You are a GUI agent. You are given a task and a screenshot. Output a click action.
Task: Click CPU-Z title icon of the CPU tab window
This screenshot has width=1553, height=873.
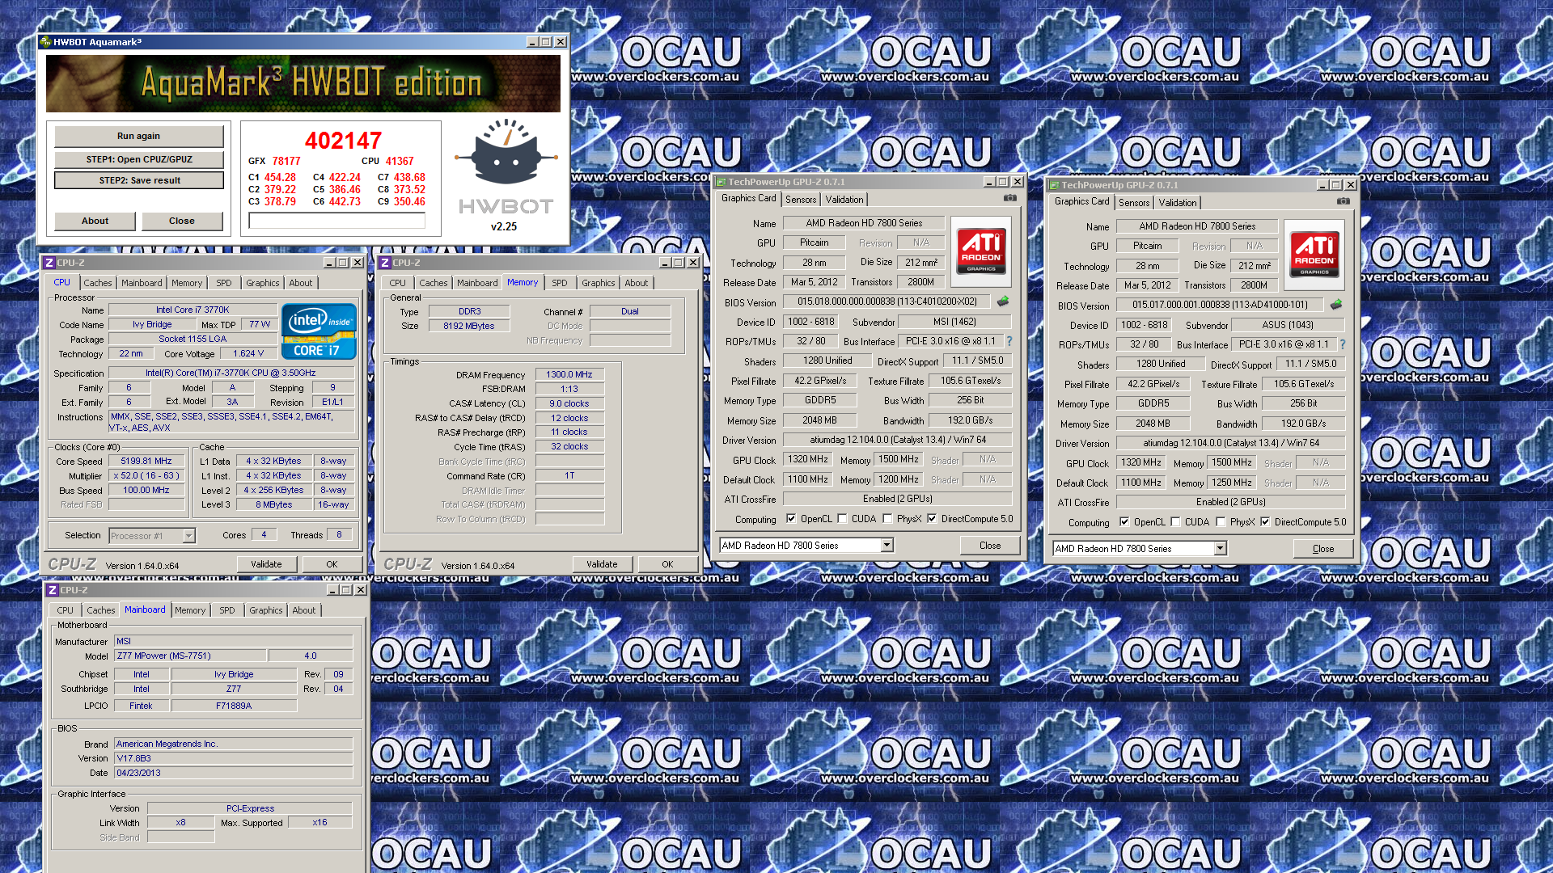(49, 263)
